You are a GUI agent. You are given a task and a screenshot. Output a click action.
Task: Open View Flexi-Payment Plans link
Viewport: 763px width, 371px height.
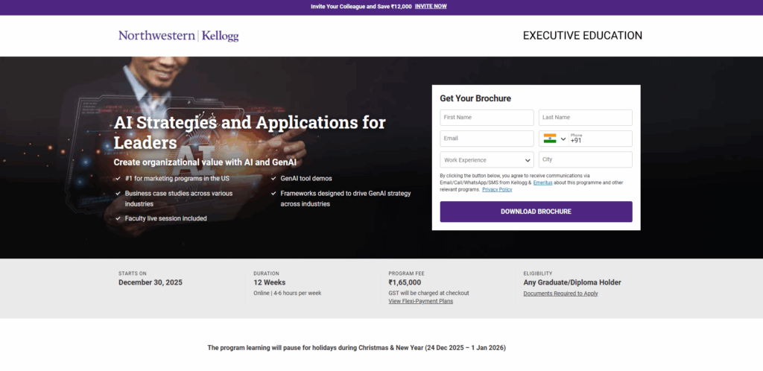click(420, 301)
